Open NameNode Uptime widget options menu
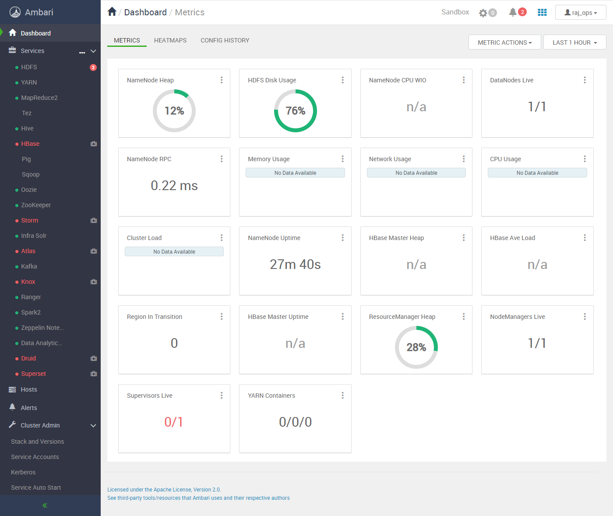This screenshot has width=613, height=516. (x=342, y=238)
